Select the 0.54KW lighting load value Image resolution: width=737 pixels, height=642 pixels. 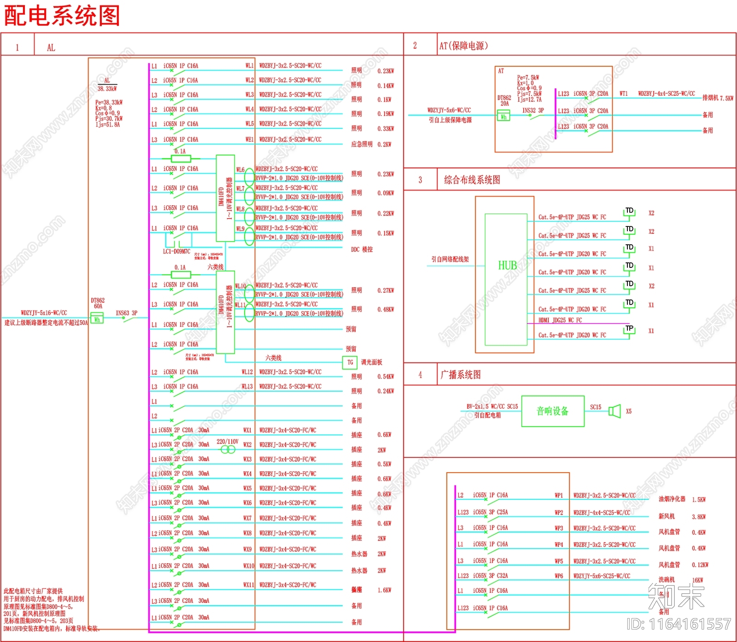pos(386,377)
